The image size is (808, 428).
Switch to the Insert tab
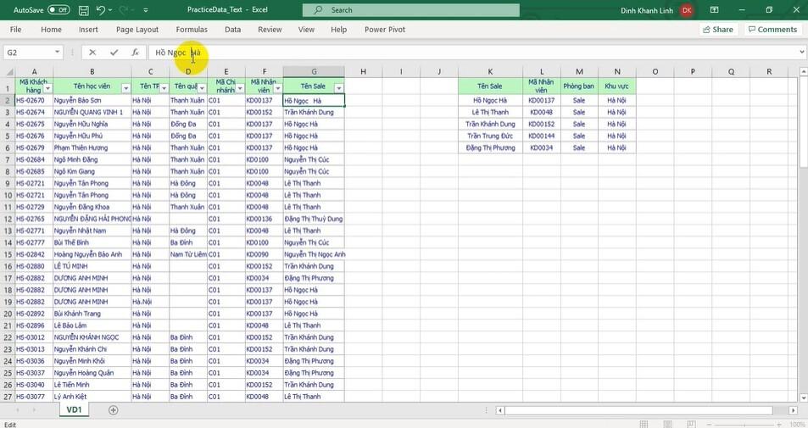88,30
